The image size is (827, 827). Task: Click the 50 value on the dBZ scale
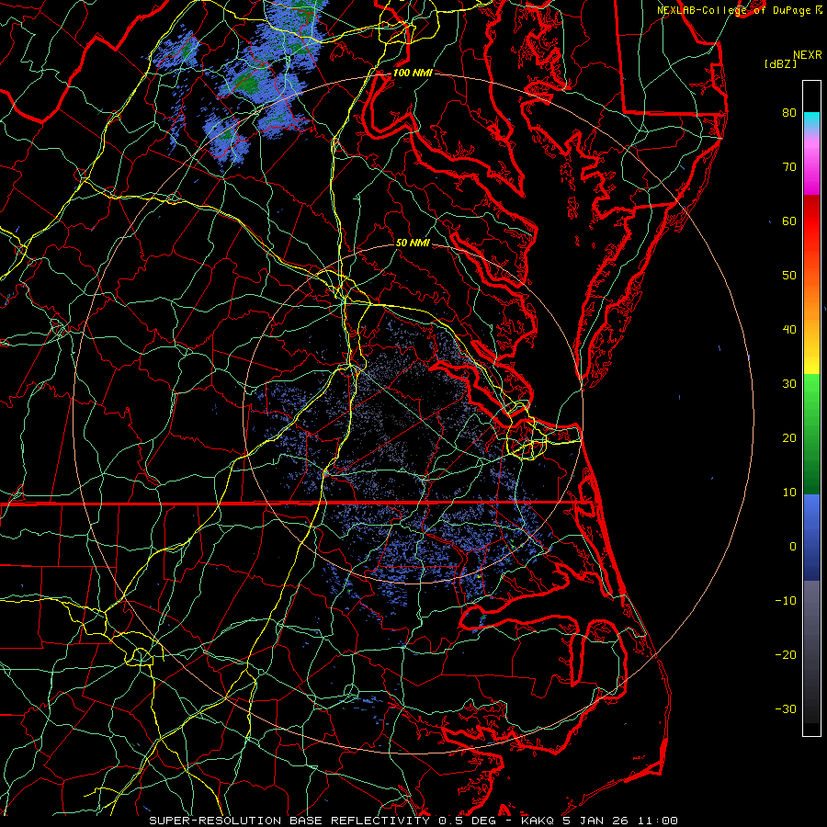tap(789, 276)
